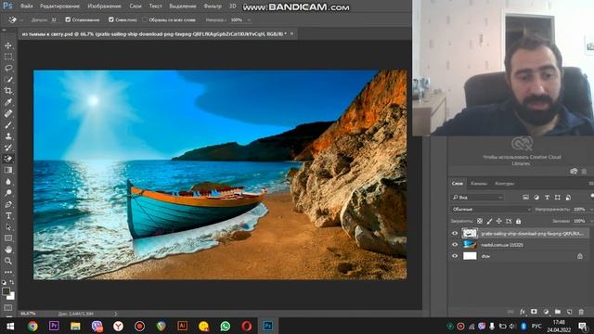Select the Brush tool
The height and width of the screenshot is (334, 594).
(x=8, y=125)
